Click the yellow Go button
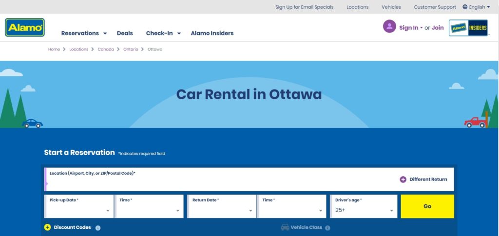This screenshot has width=499, height=236. pyautogui.click(x=427, y=206)
